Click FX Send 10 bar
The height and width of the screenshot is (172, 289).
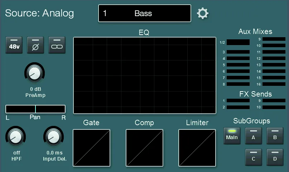tap(274, 107)
